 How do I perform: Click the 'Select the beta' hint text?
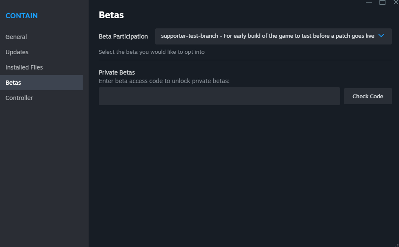click(x=152, y=52)
